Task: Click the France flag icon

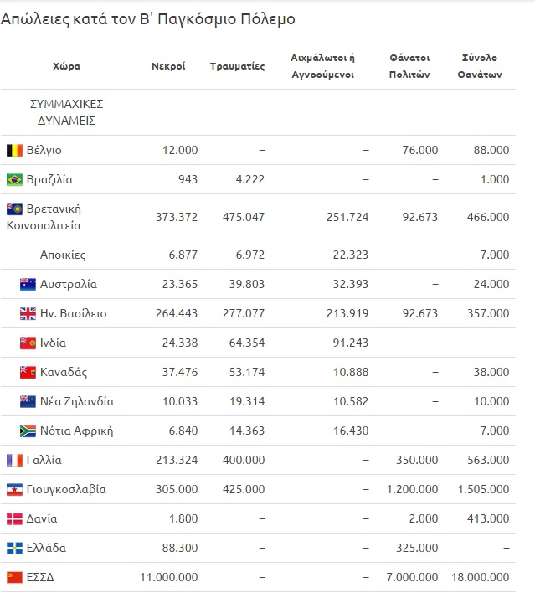Action: pos(14,460)
